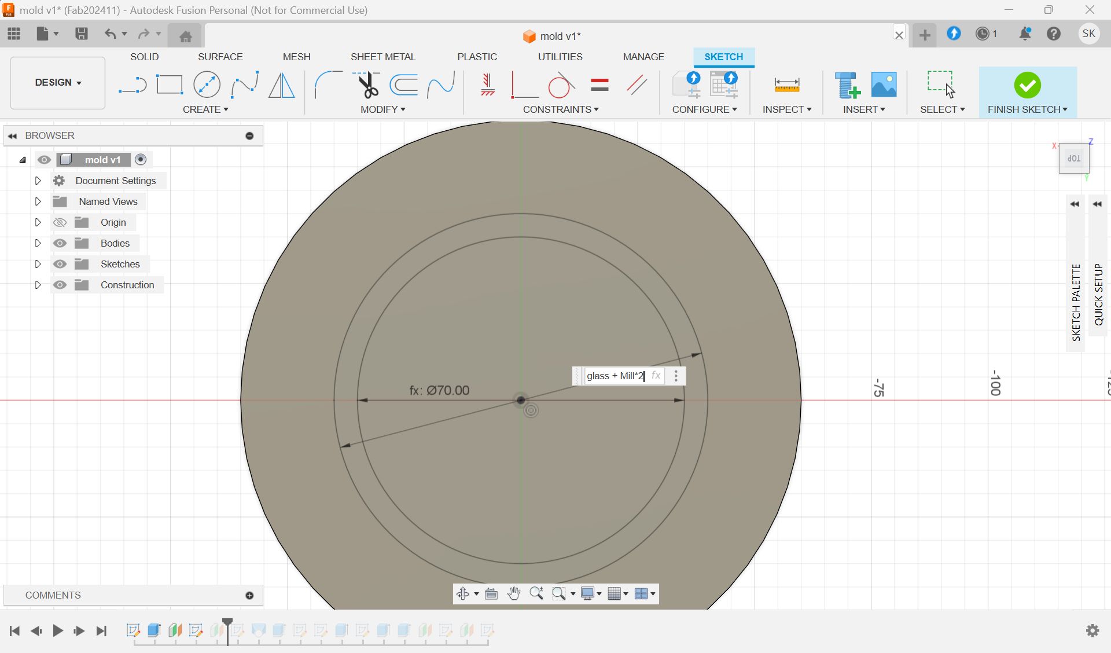The width and height of the screenshot is (1111, 653).
Task: Click the Home tab icon
Action: coord(185,36)
